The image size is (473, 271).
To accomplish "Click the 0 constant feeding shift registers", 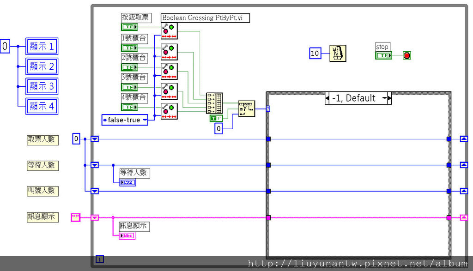I will 76,139.
